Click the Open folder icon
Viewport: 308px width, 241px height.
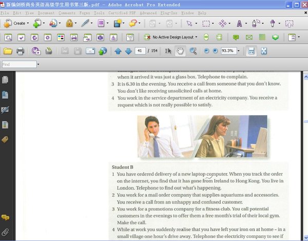[8, 51]
